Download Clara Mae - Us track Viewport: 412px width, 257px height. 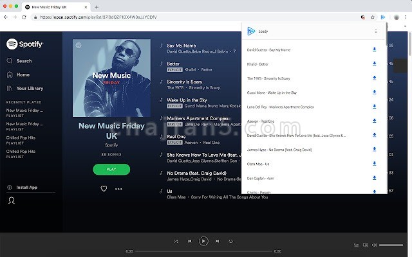pyautogui.click(x=375, y=164)
